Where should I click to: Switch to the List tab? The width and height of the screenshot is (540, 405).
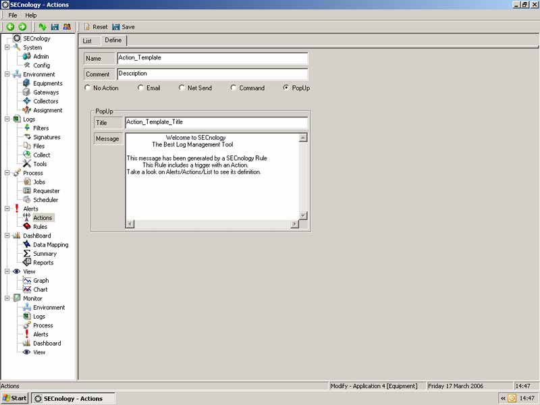coord(87,41)
